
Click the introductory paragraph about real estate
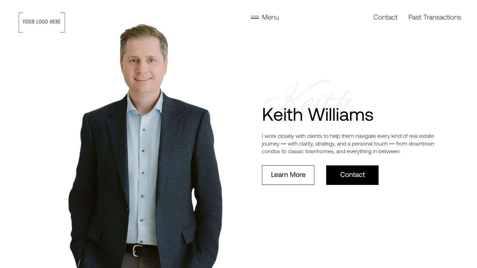[348, 143]
